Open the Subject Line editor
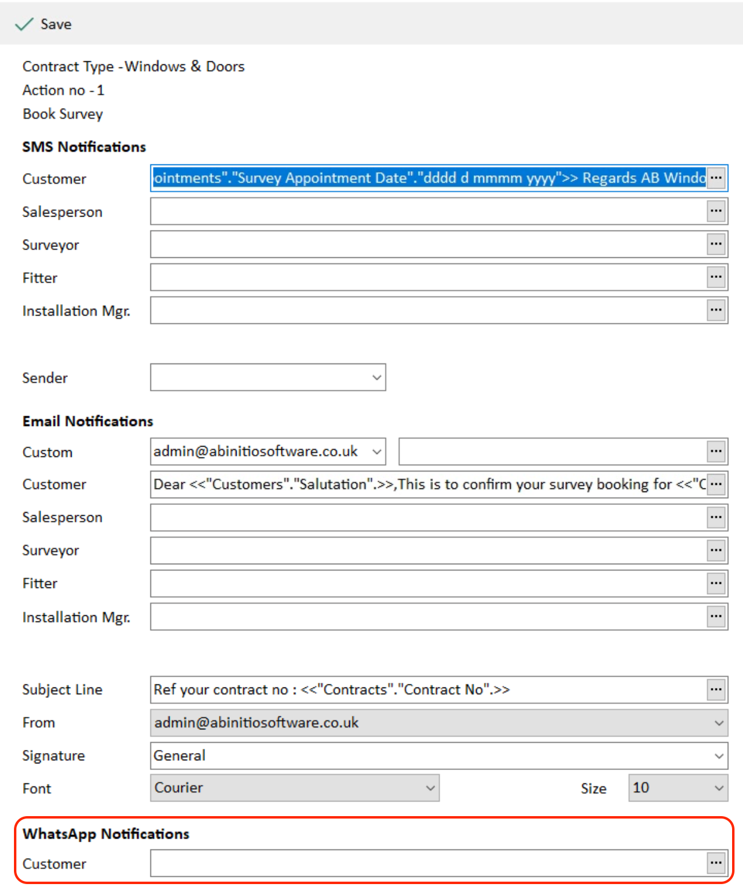This screenshot has height=895, width=743. 716,689
